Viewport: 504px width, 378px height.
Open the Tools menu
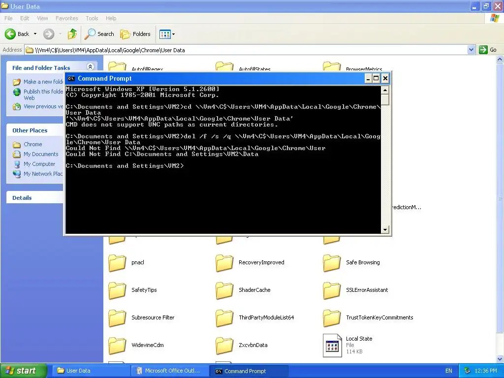point(92,18)
